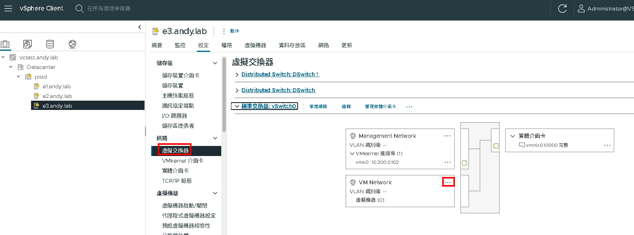Screen dimensions: 634x235
Task: Click the Datacenter icon in tree
Action: point(21,67)
